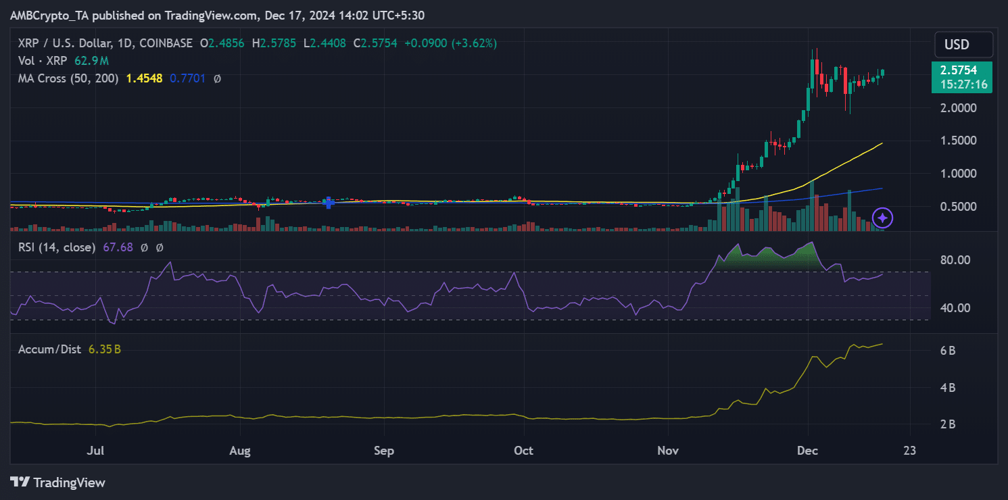Click the Oct label on time axis
This screenshot has height=500, width=1008.
pyautogui.click(x=524, y=450)
